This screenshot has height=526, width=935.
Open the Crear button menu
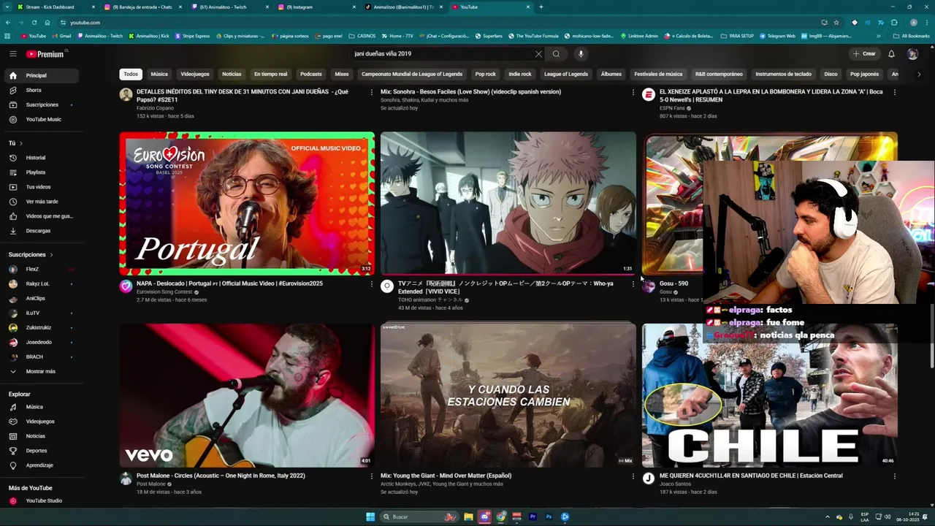point(864,54)
